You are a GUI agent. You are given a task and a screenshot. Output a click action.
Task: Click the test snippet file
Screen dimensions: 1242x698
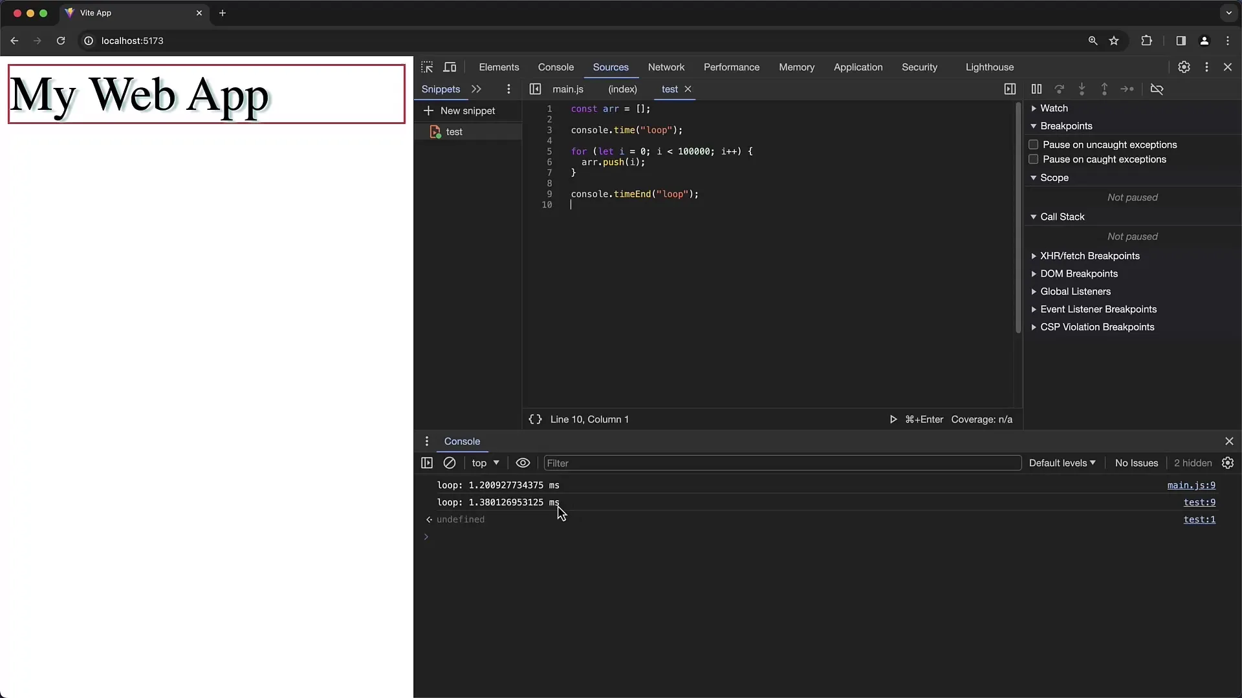click(454, 131)
